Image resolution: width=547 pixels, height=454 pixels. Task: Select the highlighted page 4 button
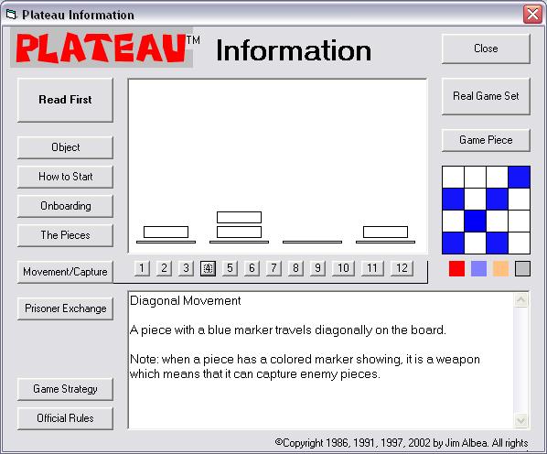click(x=208, y=268)
